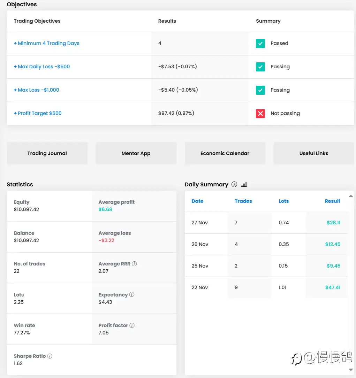This screenshot has width=356, height=378.
Task: Sort Daily Summary by Result column
Action: [333, 201]
